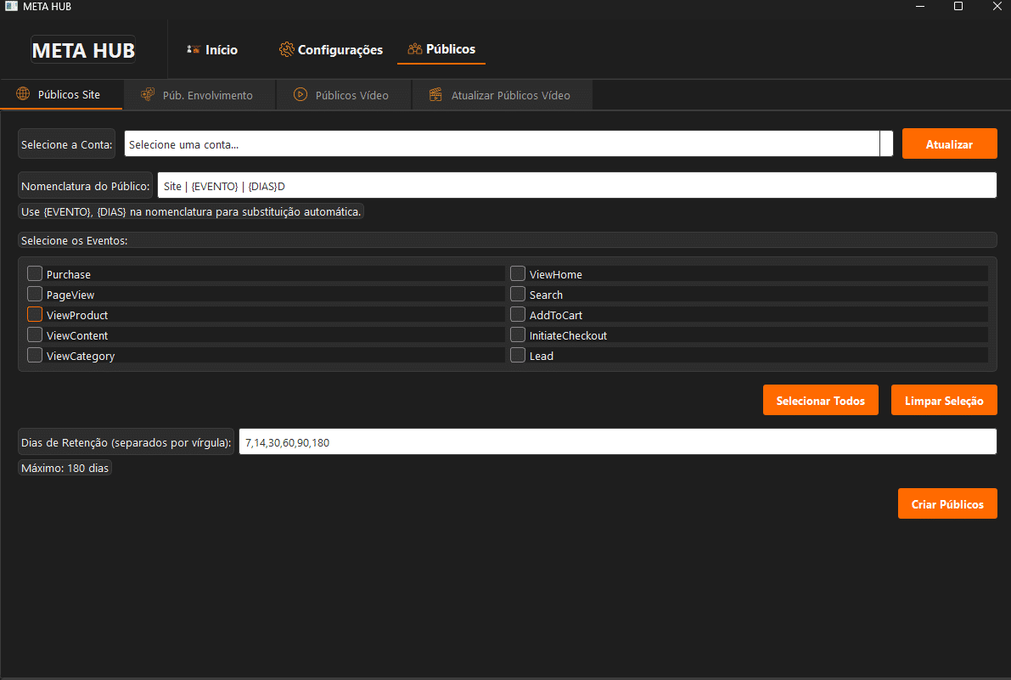Enable the AddToCart event checkbox
1011x680 pixels.
tap(518, 315)
